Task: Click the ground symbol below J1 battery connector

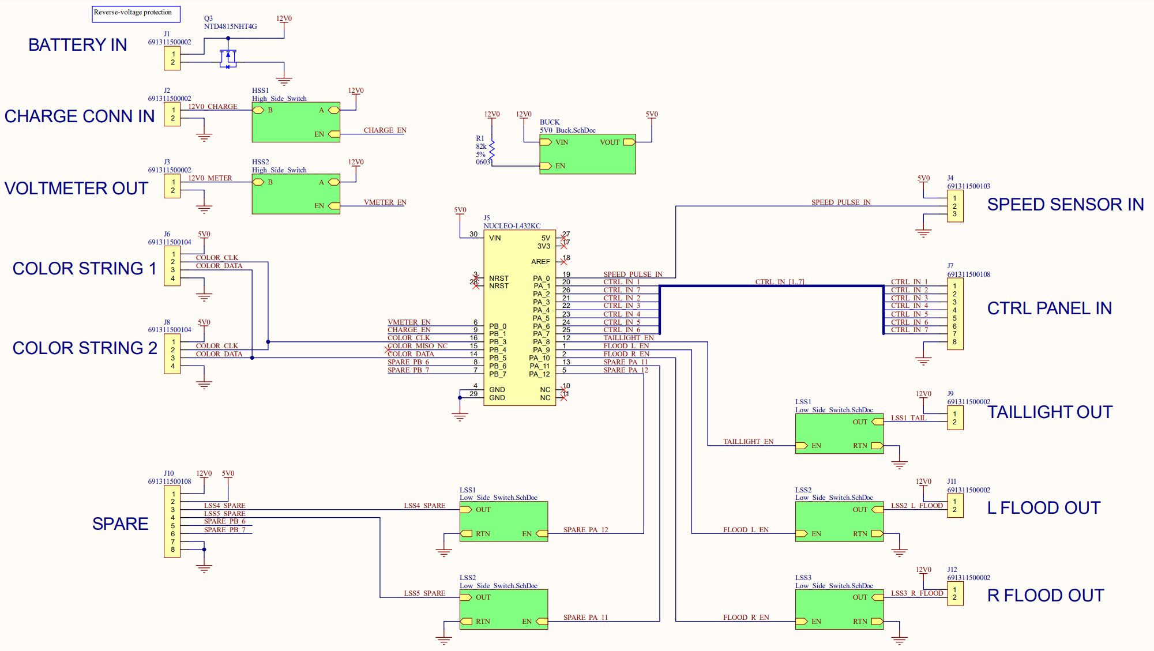Action: (x=284, y=81)
